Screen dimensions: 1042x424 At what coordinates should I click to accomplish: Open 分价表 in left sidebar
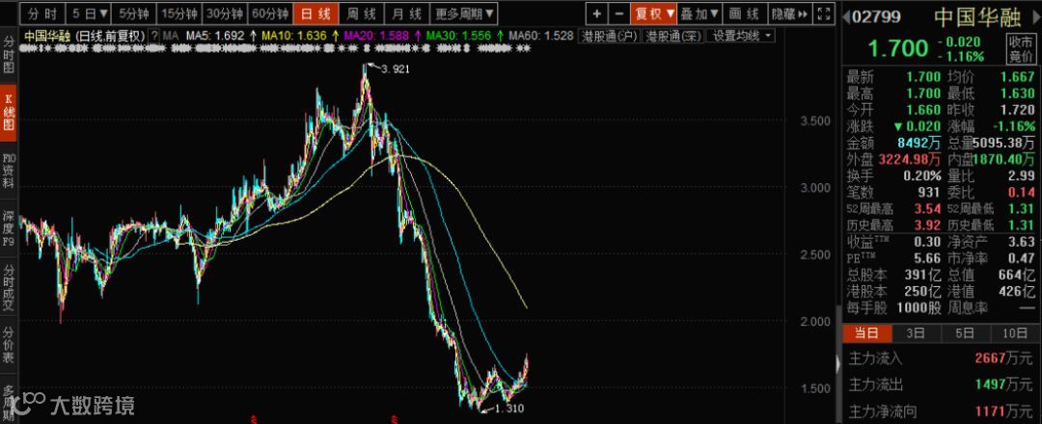(9, 346)
